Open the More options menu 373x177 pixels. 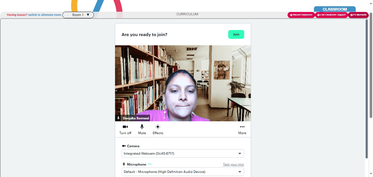pyautogui.click(x=242, y=130)
